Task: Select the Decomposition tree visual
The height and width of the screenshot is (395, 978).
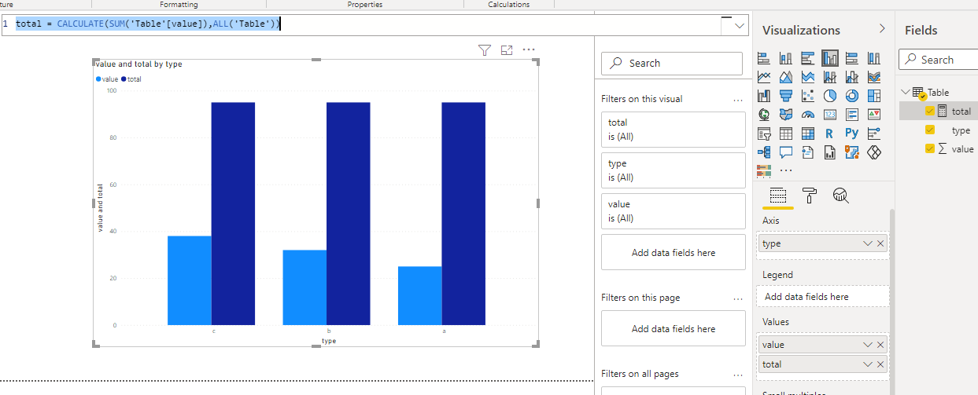Action: click(764, 152)
